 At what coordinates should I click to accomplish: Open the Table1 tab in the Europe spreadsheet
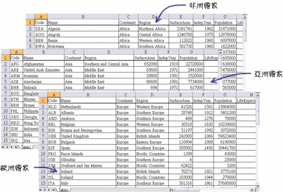64,190
